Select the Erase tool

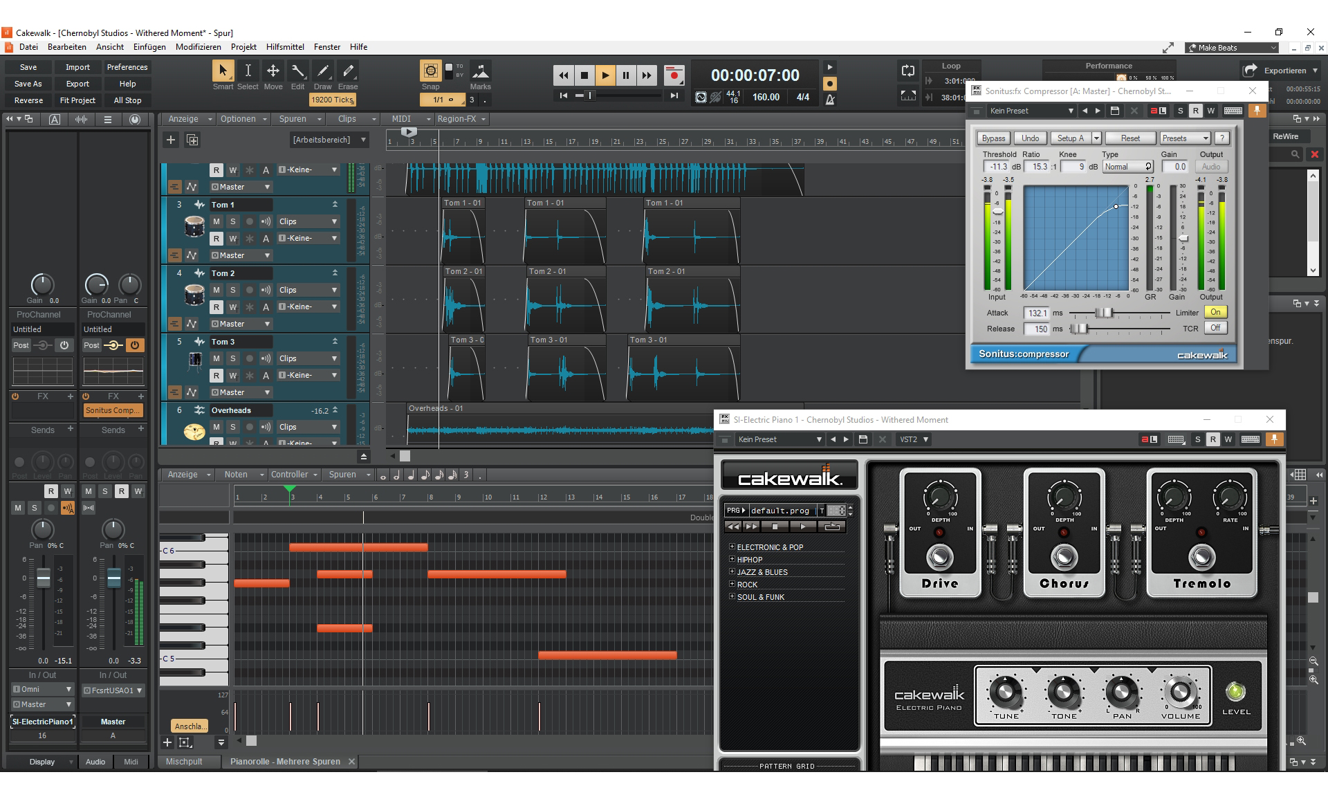(x=348, y=71)
